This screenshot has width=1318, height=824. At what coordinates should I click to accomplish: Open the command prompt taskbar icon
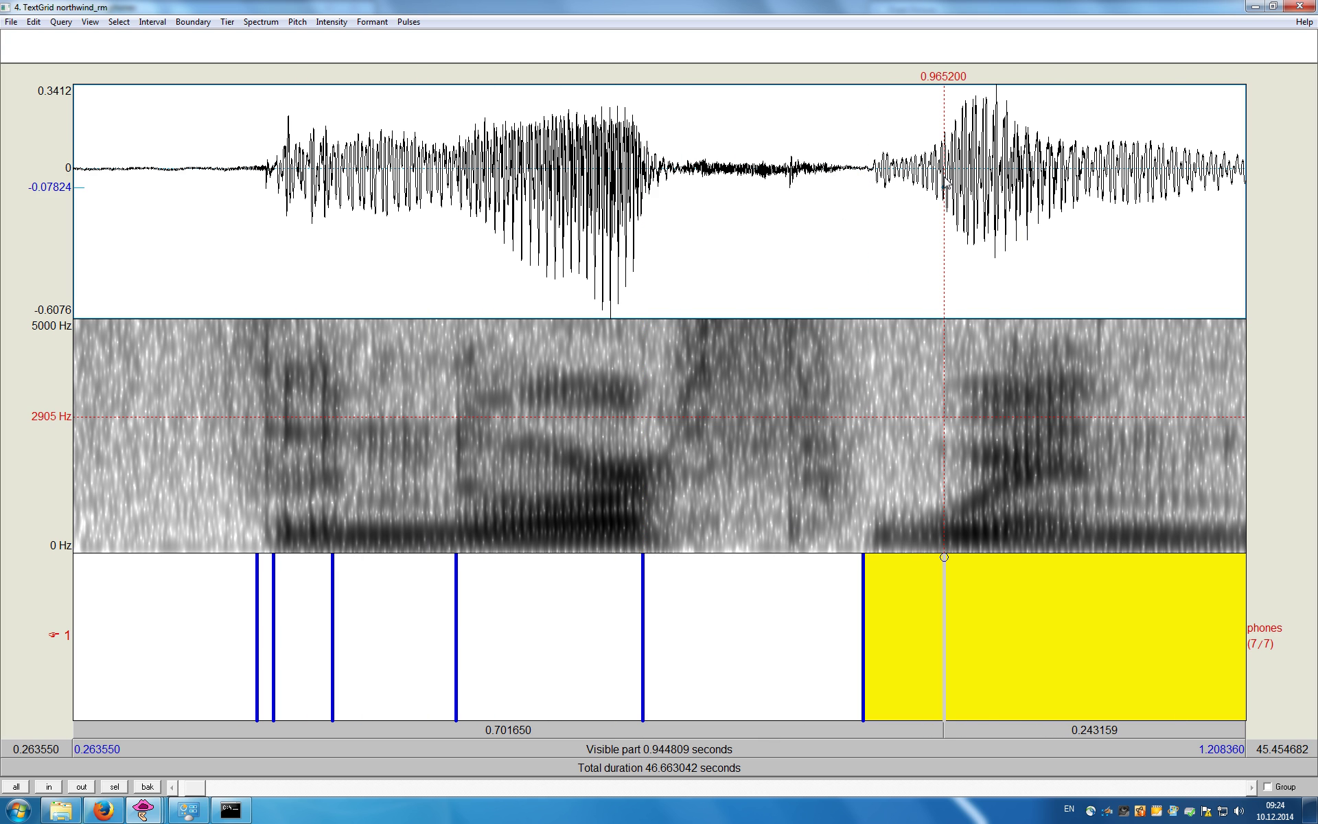231,810
